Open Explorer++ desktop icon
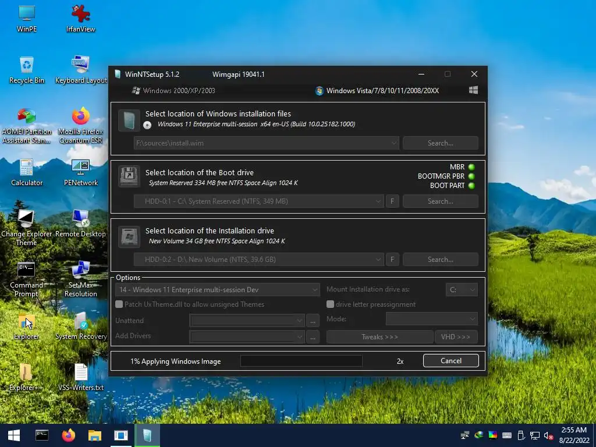Screen dimensions: 596x447 click(x=27, y=377)
